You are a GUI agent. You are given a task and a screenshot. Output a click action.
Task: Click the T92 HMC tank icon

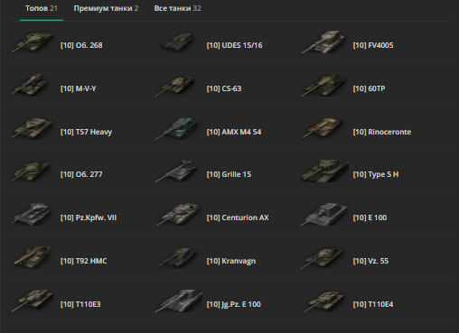point(32,257)
